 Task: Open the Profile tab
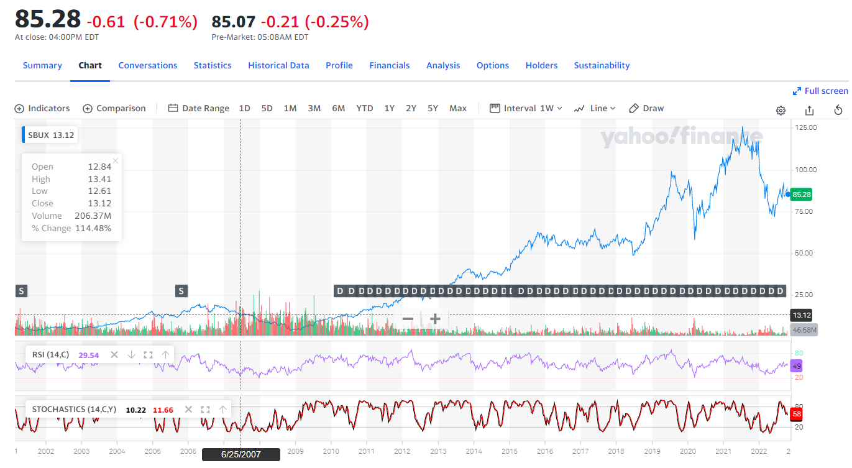339,65
